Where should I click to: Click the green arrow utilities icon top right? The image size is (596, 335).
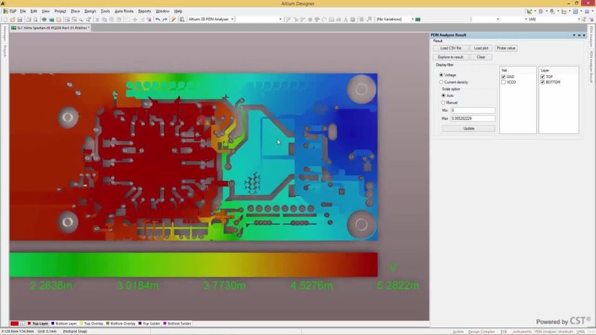(529, 11)
